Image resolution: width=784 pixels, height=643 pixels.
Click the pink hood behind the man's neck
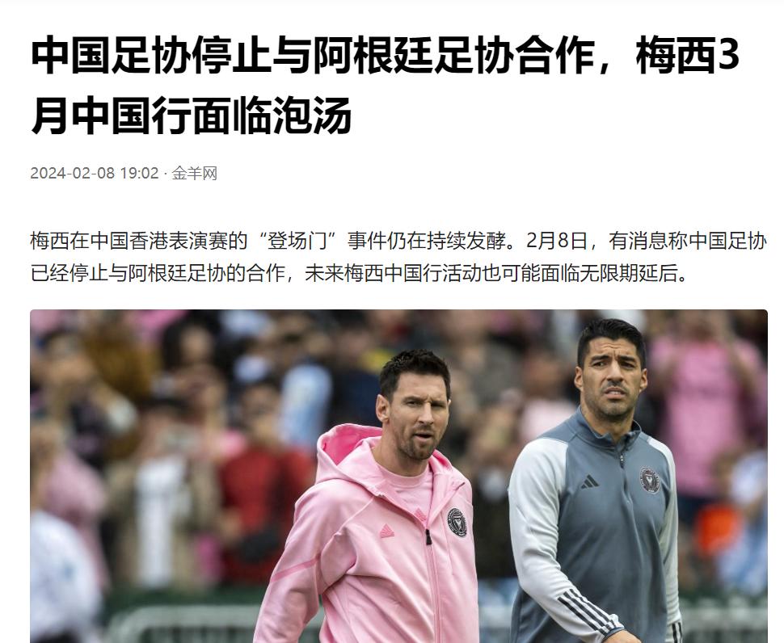(345, 443)
